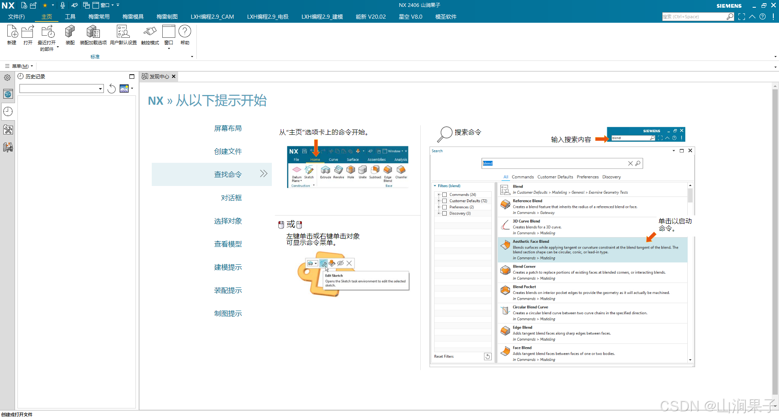This screenshot has height=419, width=779.
Task: Open 用户默认设置 customer defaults
Action: pos(123,35)
